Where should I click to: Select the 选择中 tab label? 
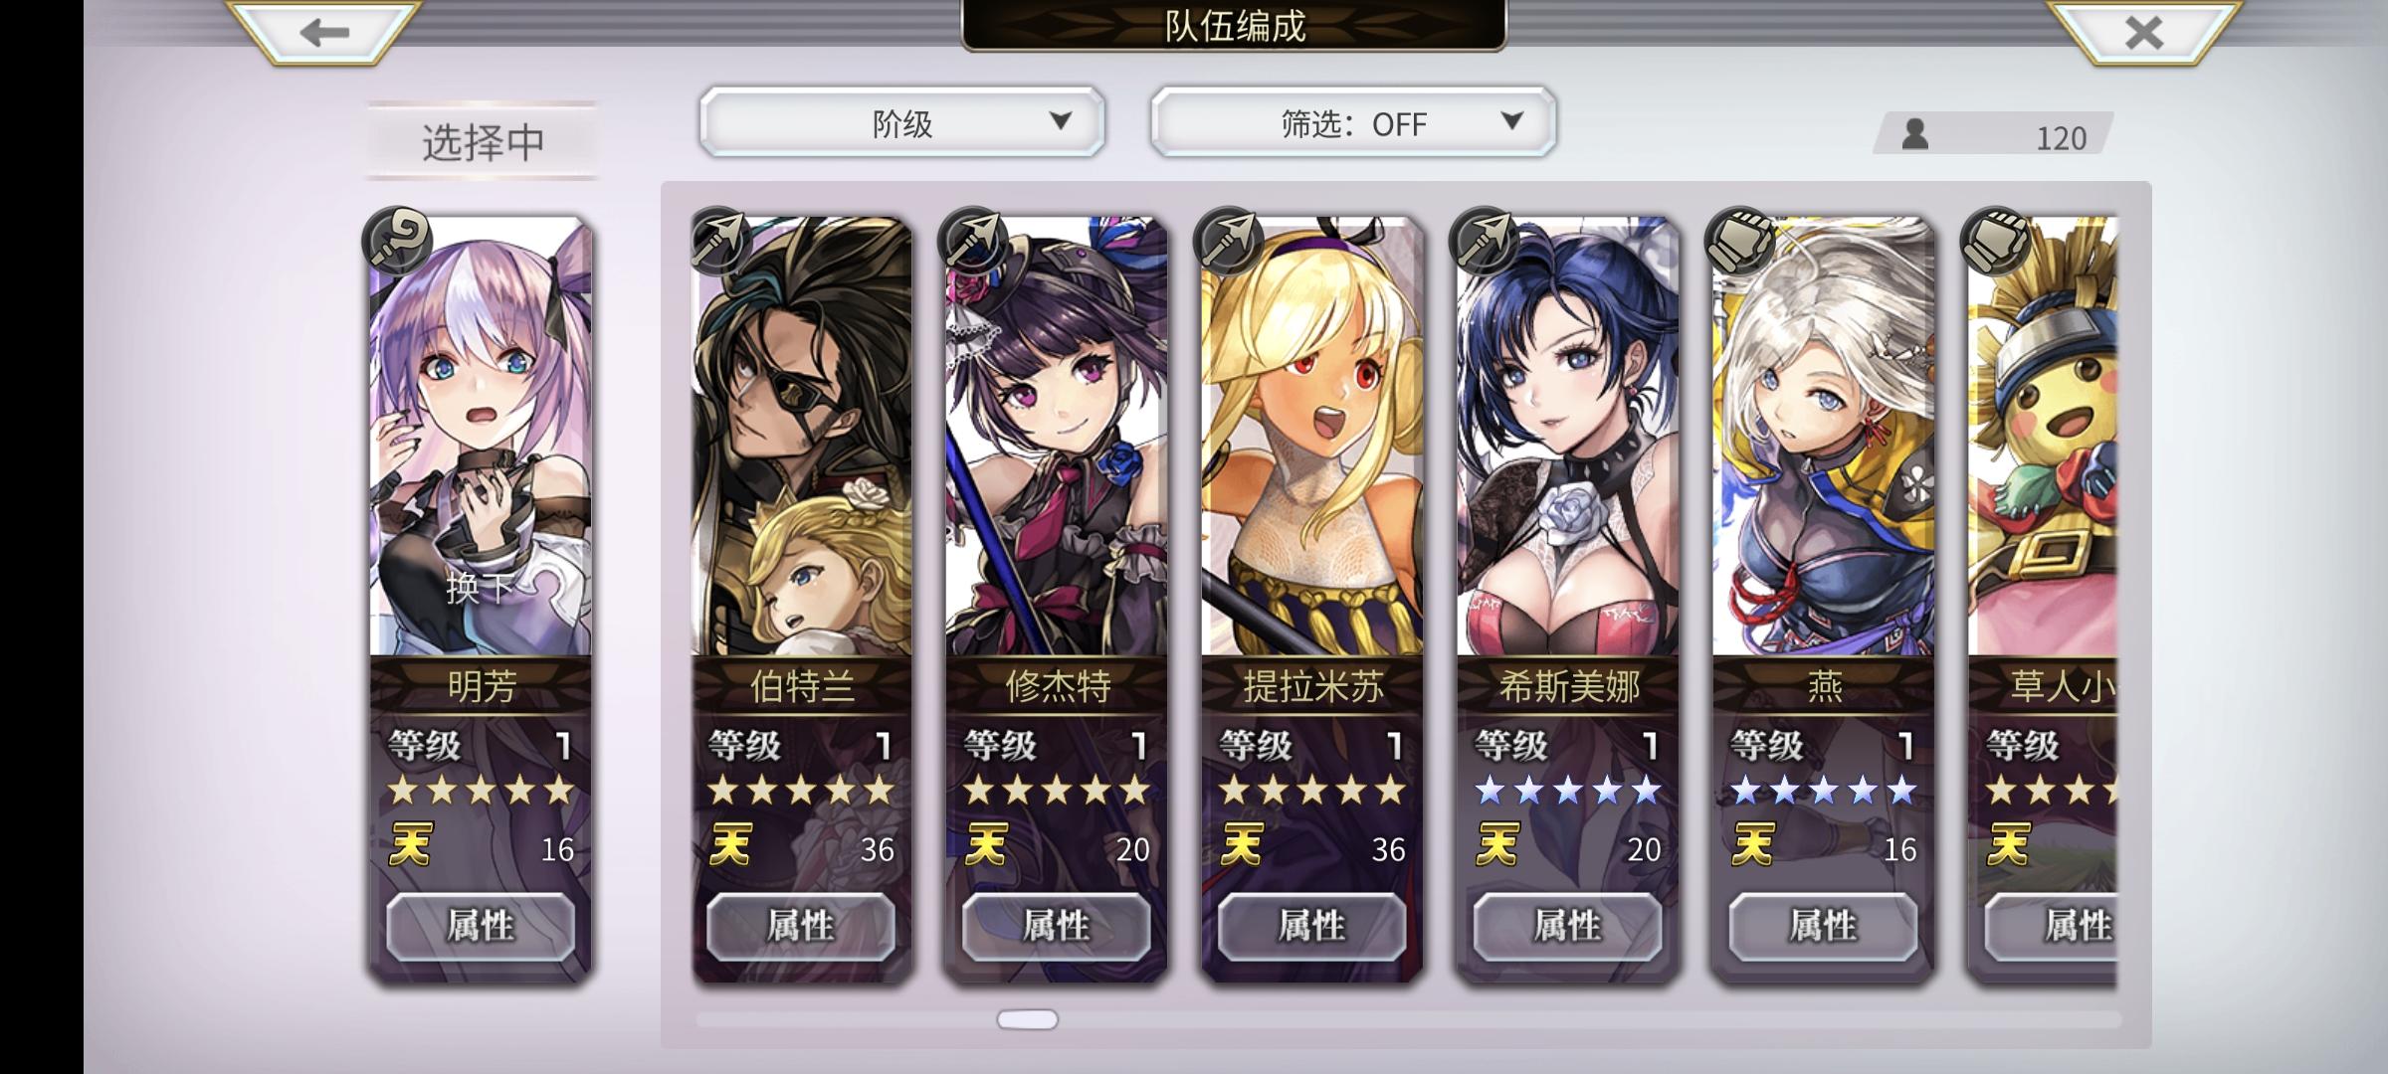483,141
